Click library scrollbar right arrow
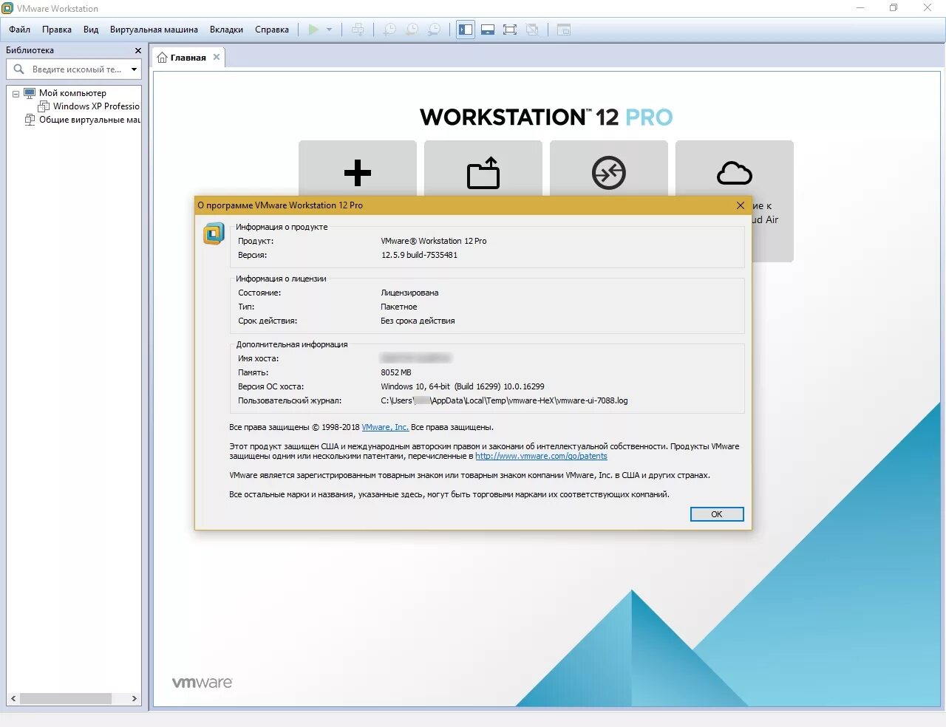946x727 pixels. (x=134, y=698)
